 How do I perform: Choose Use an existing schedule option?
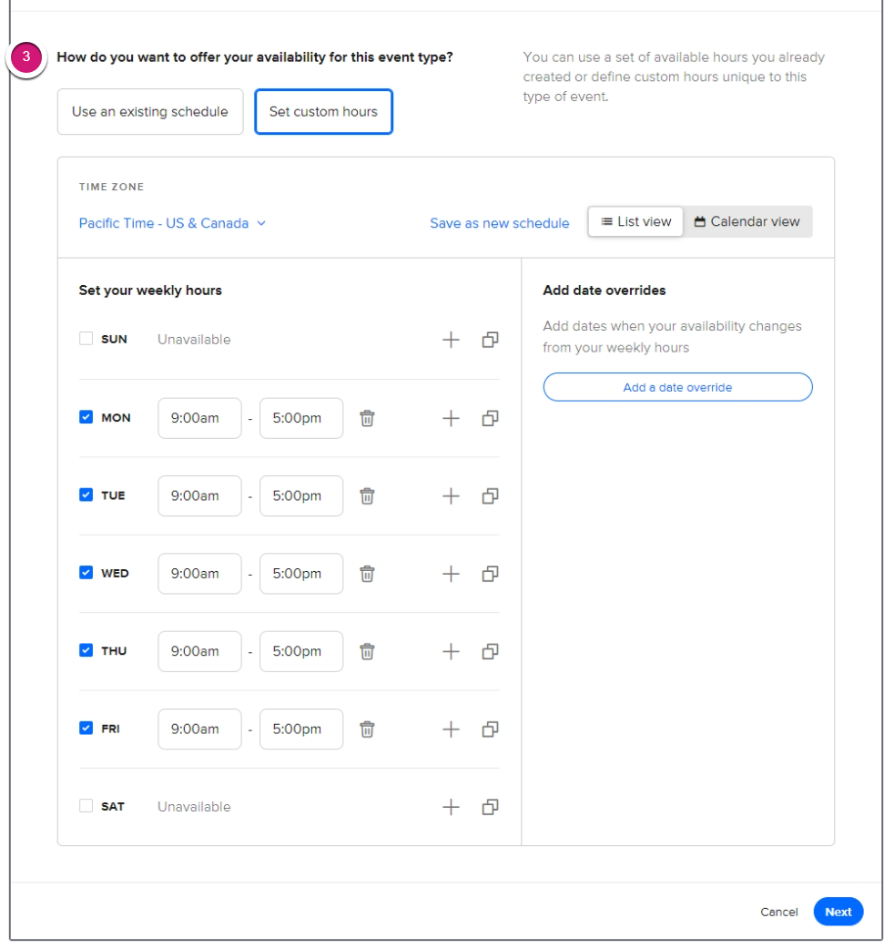[150, 112]
